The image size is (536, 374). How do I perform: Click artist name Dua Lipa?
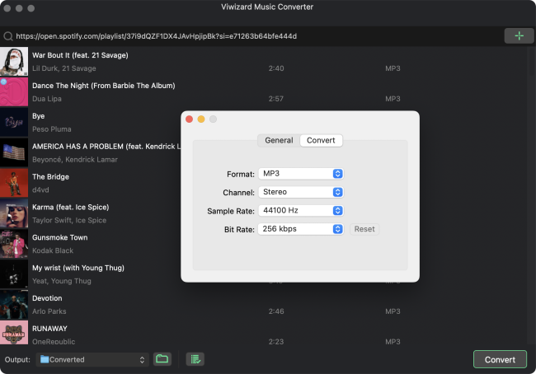[x=47, y=99]
